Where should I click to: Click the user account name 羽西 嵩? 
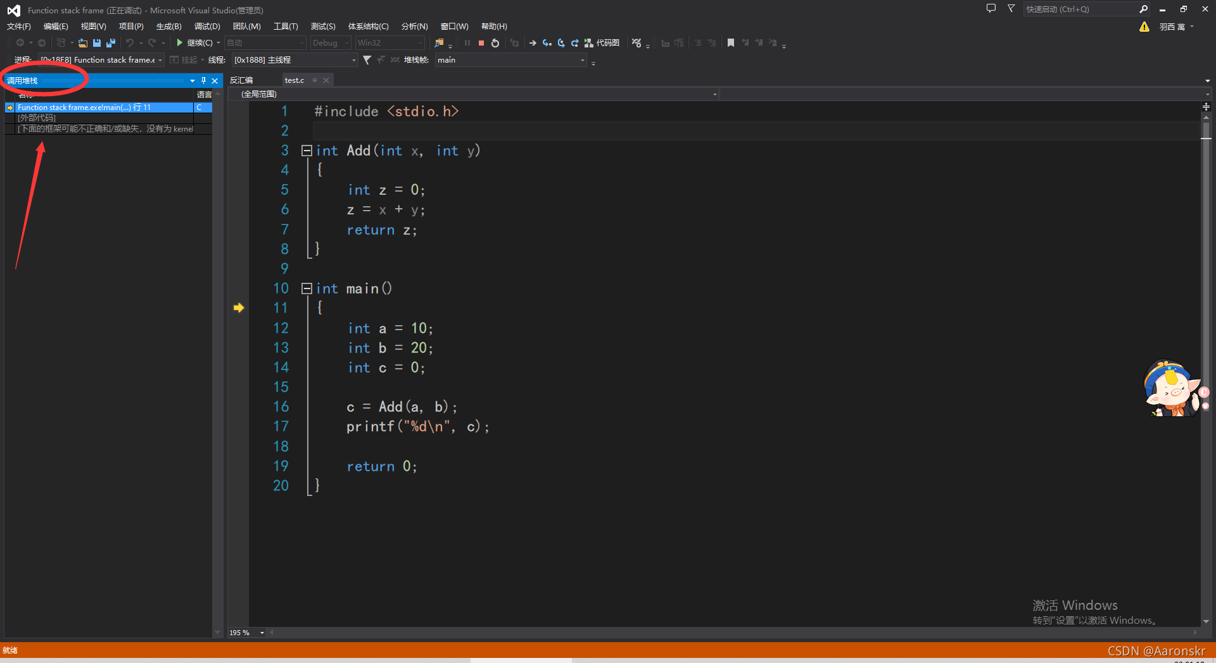(1172, 27)
